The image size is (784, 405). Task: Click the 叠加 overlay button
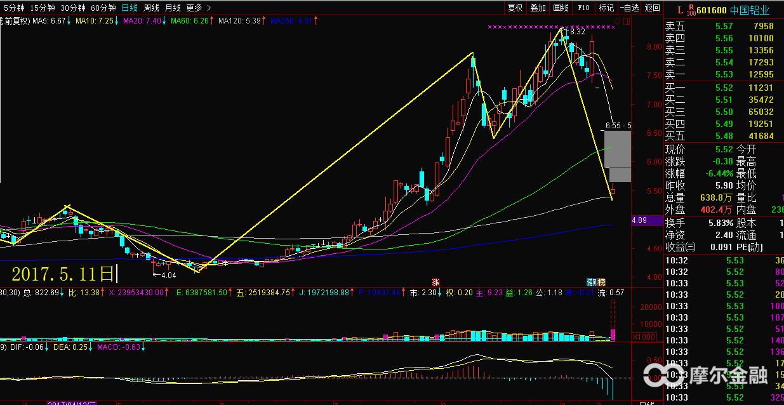coord(538,8)
